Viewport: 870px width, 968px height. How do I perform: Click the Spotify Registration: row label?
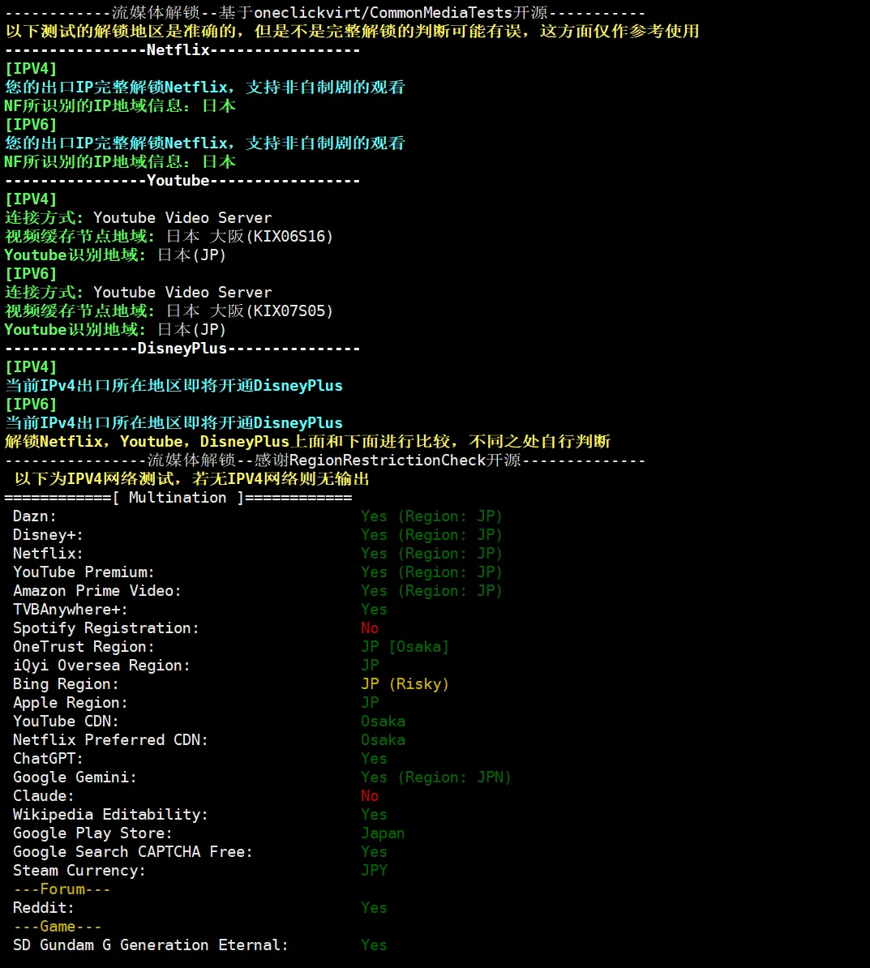point(105,627)
